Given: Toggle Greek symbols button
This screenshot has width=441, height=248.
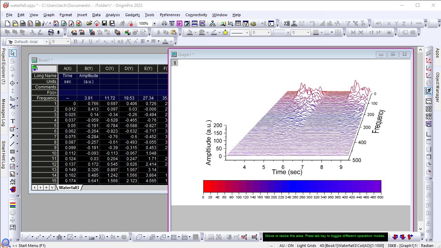Looking at the screenshot, I should click(121, 41).
